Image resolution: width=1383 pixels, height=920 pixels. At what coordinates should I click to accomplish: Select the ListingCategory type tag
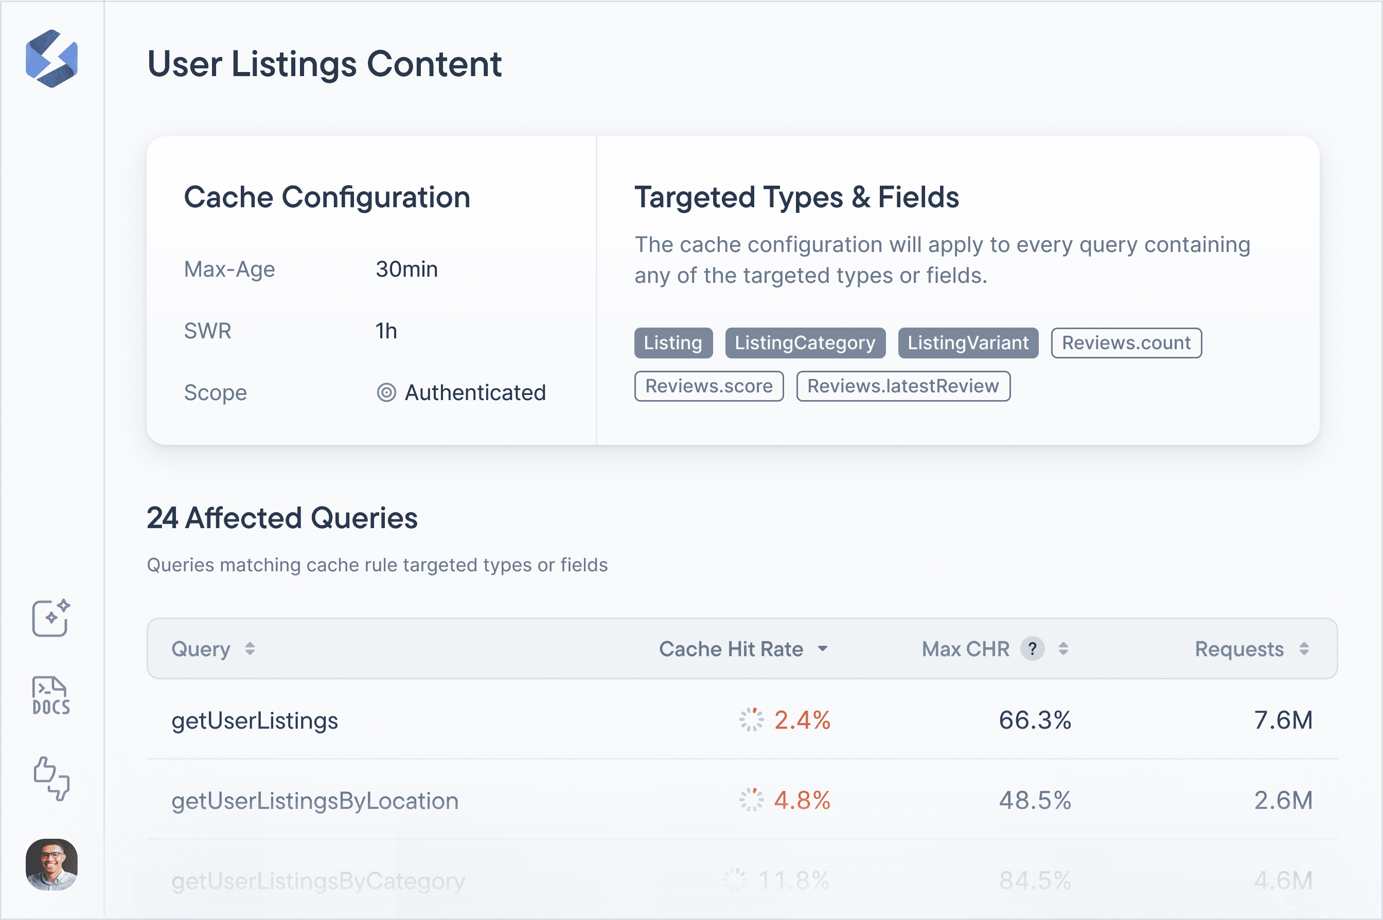point(805,342)
